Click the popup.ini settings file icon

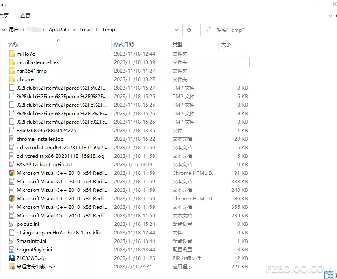click(11, 224)
